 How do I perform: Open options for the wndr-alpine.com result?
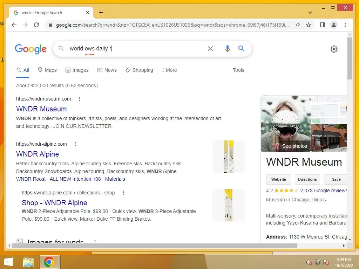(76, 144)
